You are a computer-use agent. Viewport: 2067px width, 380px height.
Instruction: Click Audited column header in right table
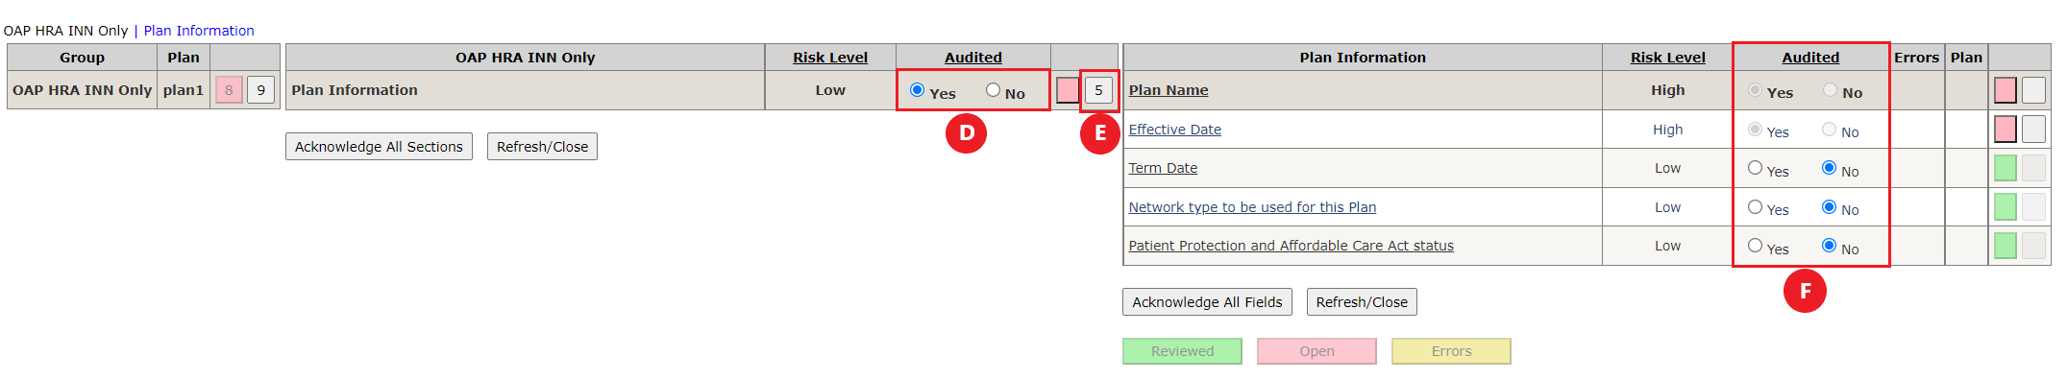(x=1810, y=58)
